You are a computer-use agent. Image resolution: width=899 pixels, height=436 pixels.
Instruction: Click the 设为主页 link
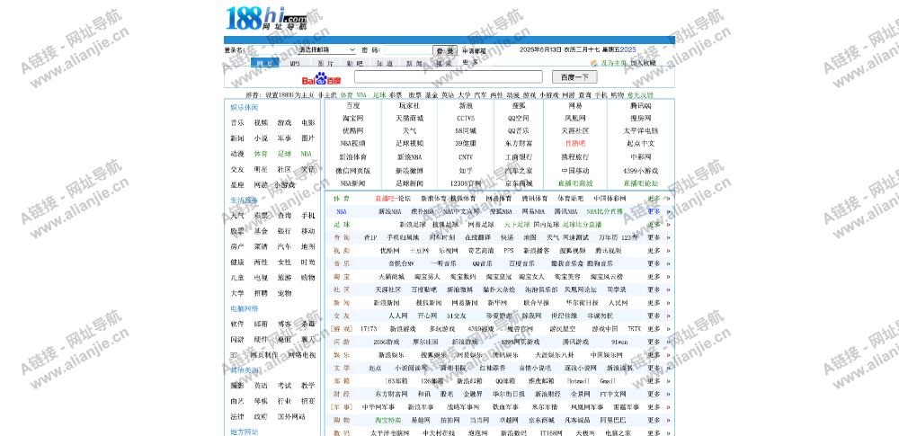pyautogui.click(x=613, y=63)
